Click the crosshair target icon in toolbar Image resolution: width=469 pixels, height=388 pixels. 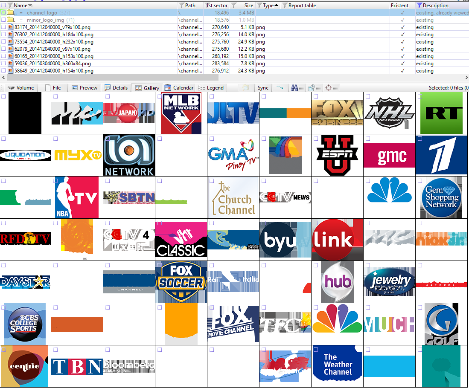(329, 88)
